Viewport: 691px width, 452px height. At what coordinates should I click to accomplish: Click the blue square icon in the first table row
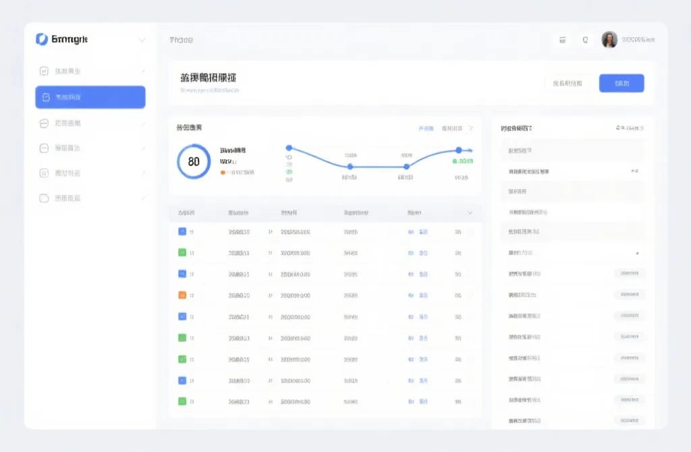[x=182, y=231]
